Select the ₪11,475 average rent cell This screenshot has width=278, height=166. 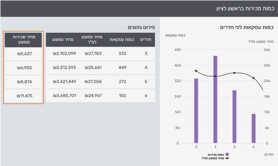click(24, 96)
